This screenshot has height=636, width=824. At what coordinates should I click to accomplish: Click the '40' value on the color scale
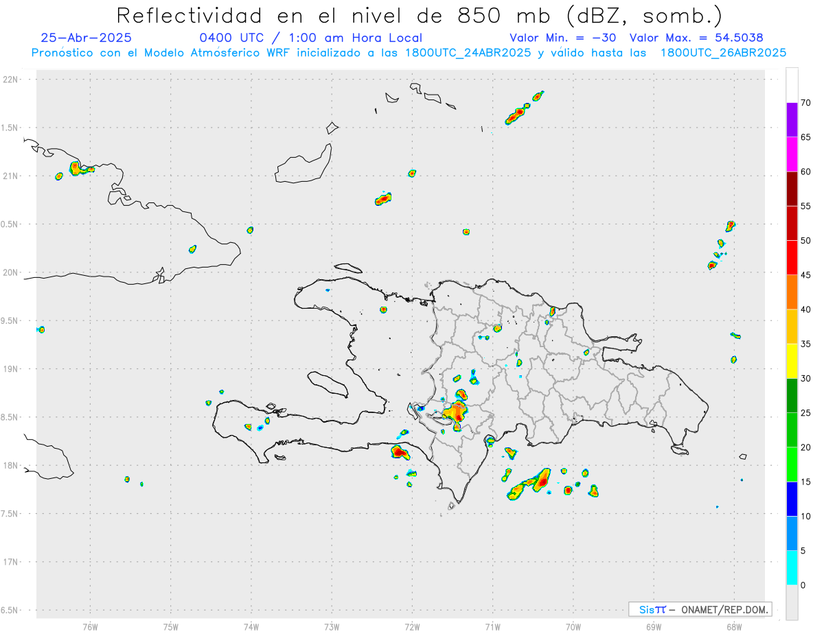[x=807, y=309]
